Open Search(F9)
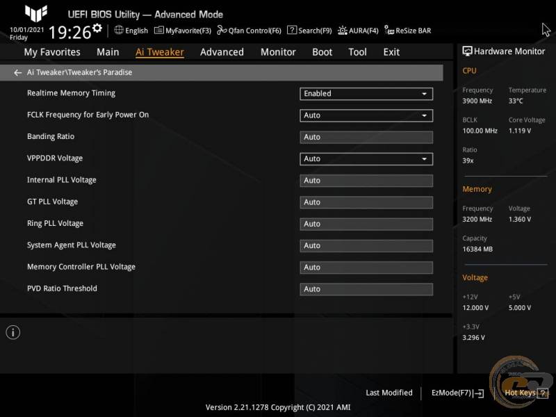 coord(309,31)
